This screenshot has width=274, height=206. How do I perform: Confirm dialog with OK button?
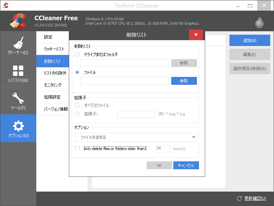point(159,165)
